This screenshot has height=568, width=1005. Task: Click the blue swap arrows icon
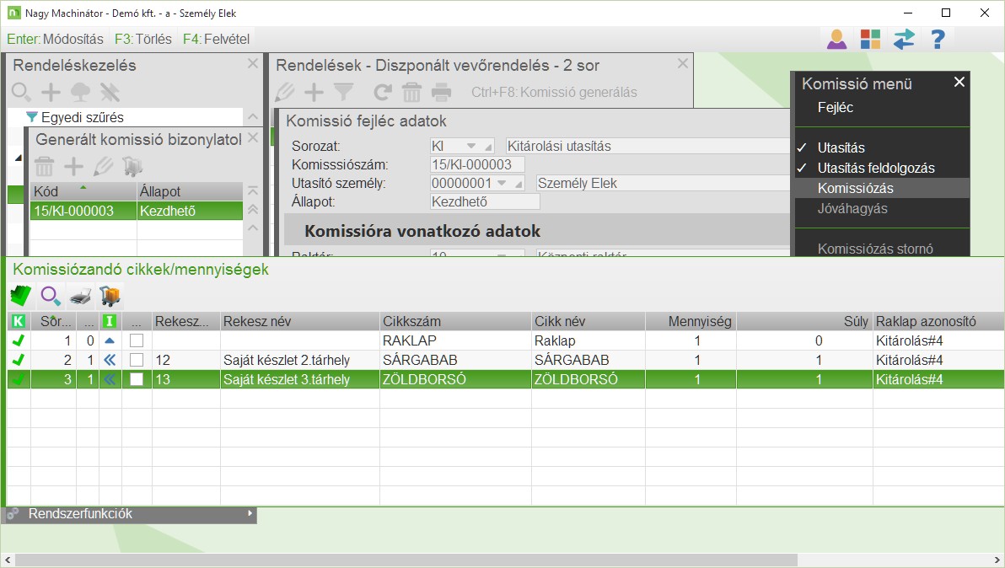point(904,40)
